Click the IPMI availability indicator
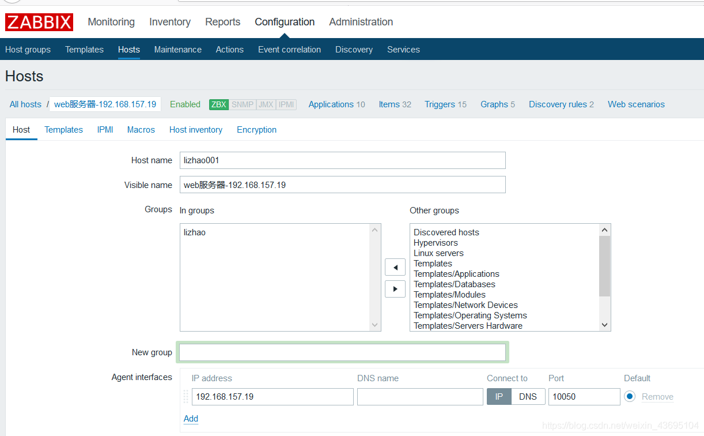 [286, 104]
